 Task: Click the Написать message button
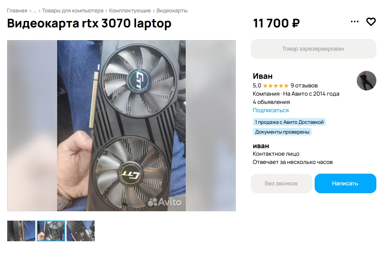tap(346, 183)
